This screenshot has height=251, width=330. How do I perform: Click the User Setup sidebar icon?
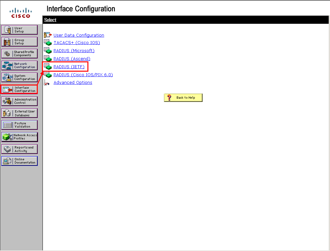pos(8,30)
